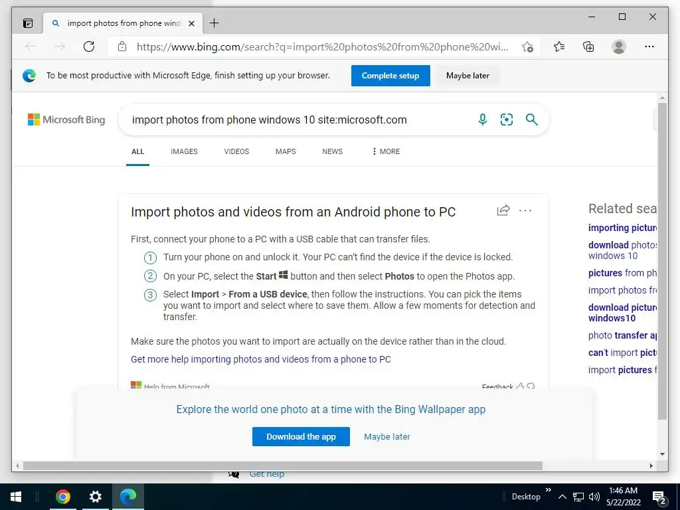This screenshot has width=680, height=510.
Task: Click 'Get help' link behind Edge window
Action: click(267, 475)
